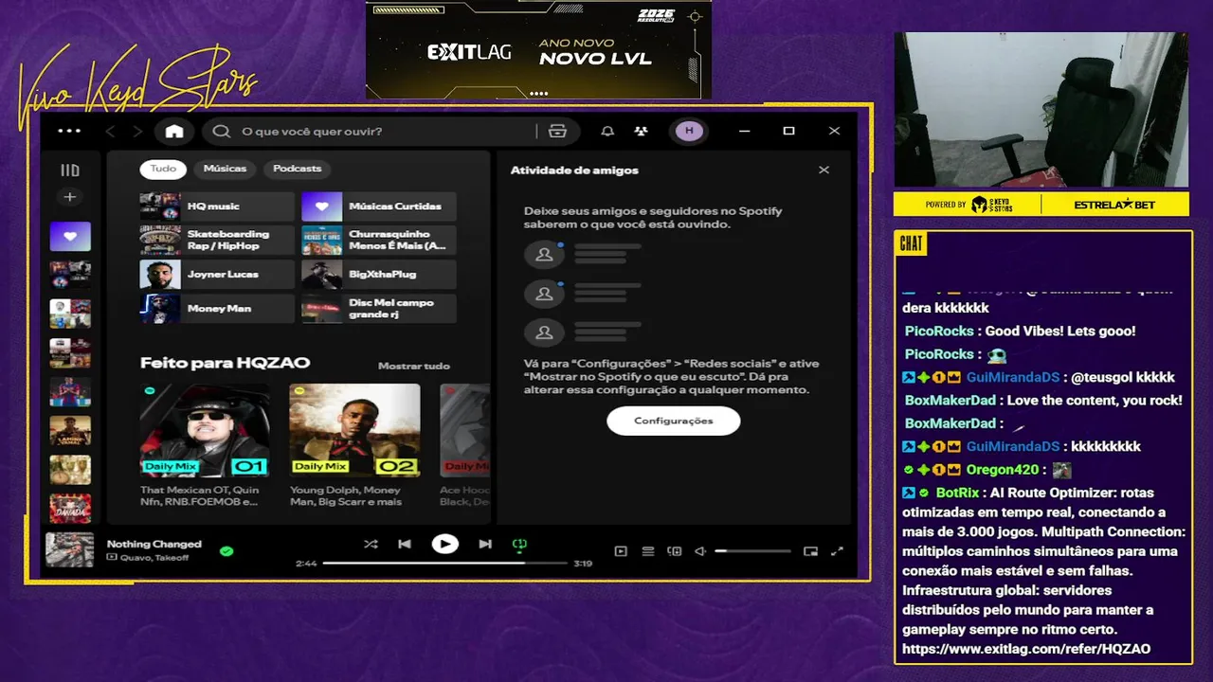The height and width of the screenshot is (682, 1213).
Task: Create a playlist with the plus button
Action: pyautogui.click(x=69, y=197)
